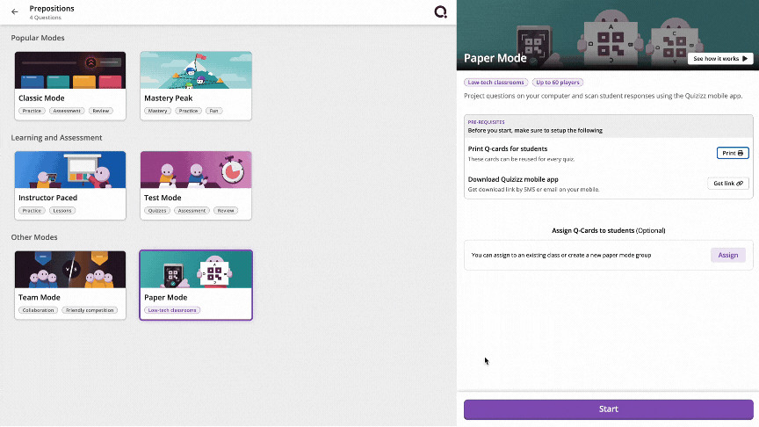Click the See how it works button

click(720, 59)
